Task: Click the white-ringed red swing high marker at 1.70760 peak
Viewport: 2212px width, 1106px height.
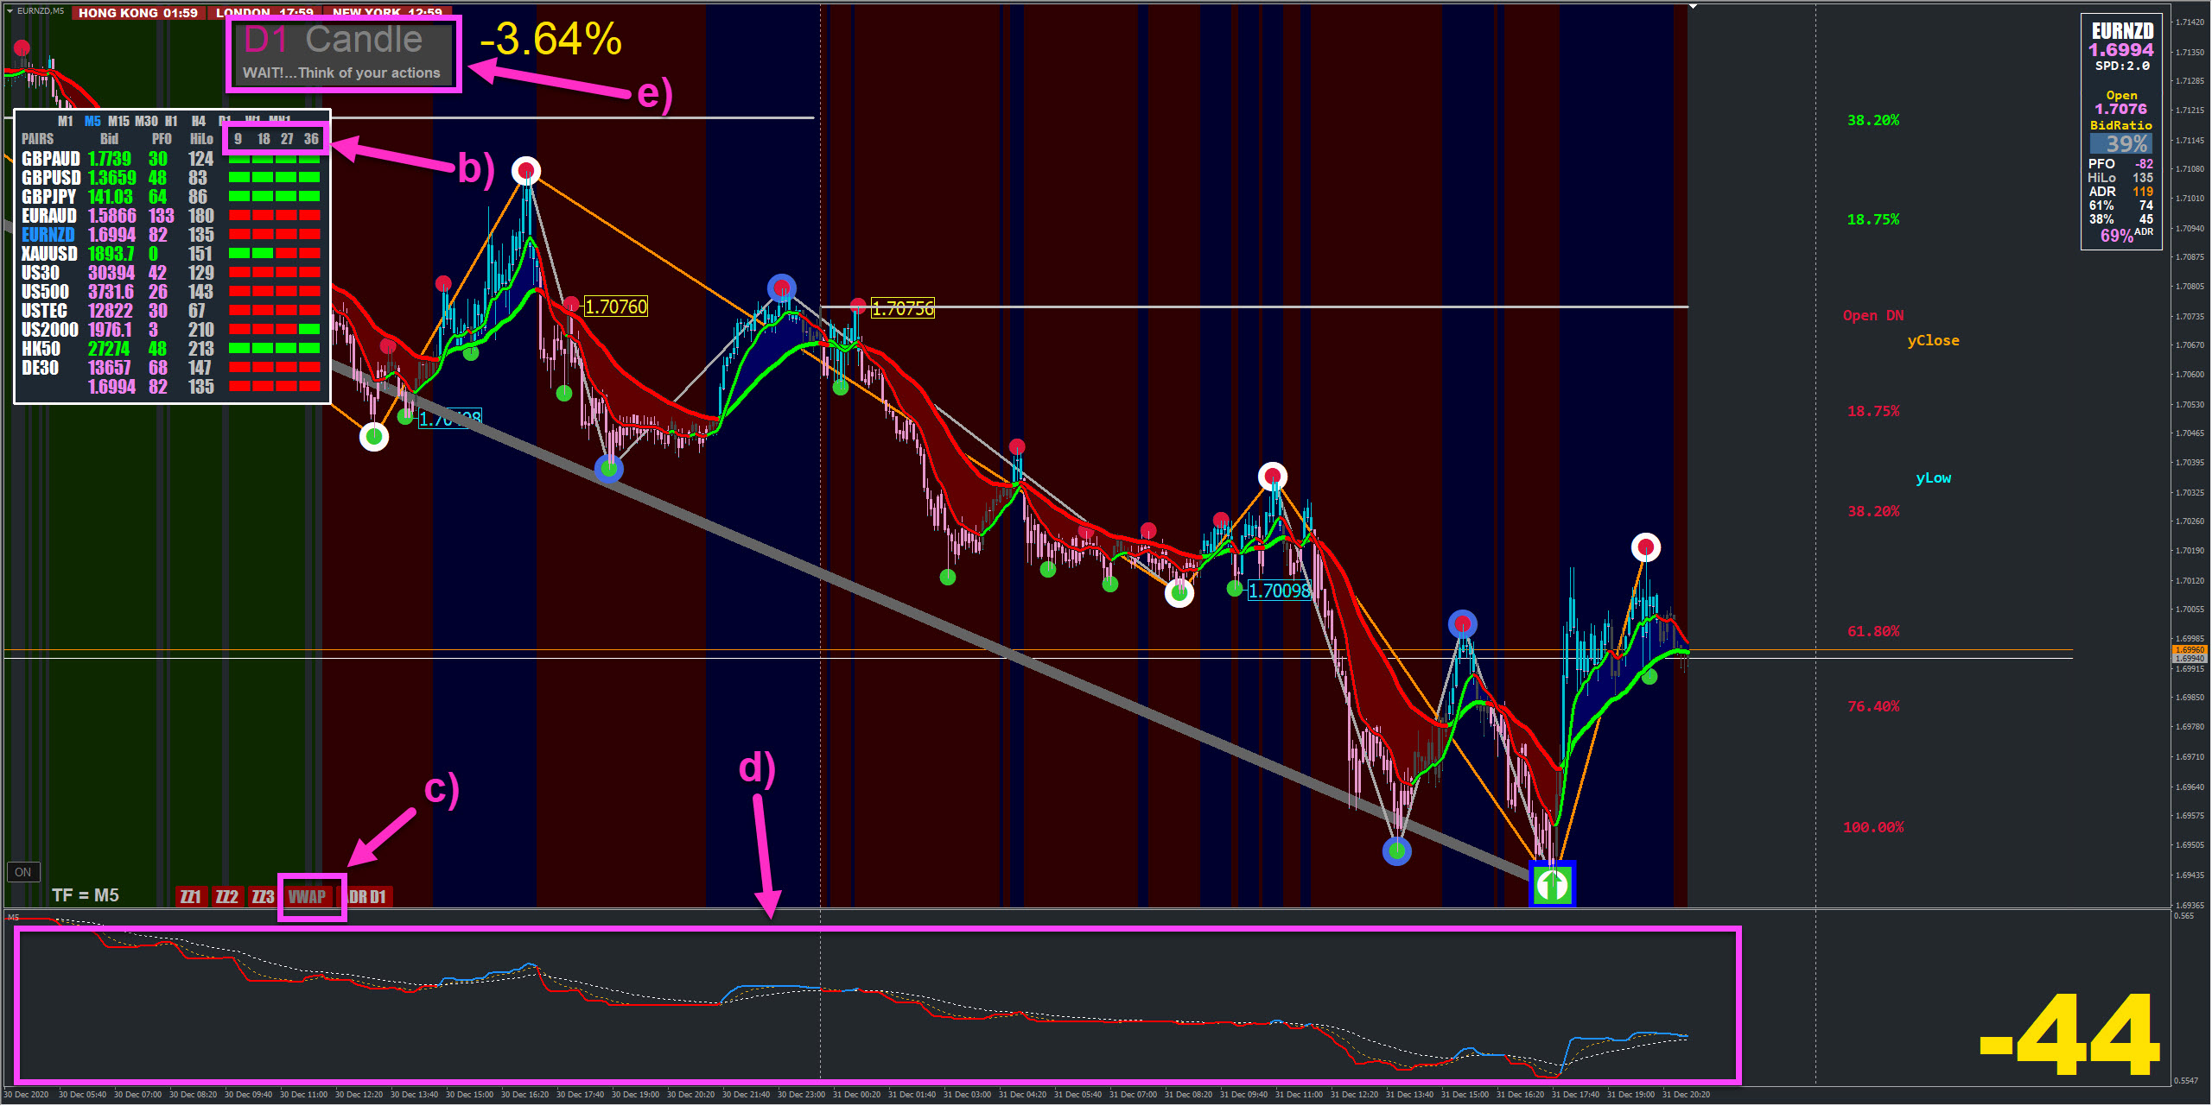Action: [526, 171]
